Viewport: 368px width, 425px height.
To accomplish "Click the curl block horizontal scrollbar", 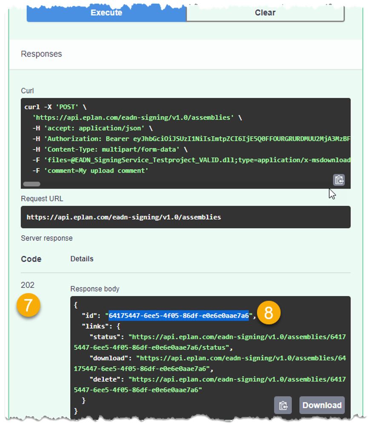I will point(31,184).
